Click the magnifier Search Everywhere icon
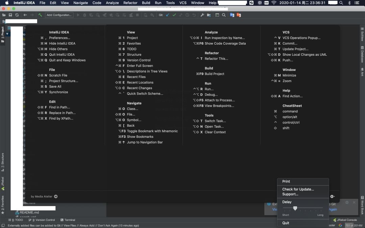The image size is (365, 228). 224,15
